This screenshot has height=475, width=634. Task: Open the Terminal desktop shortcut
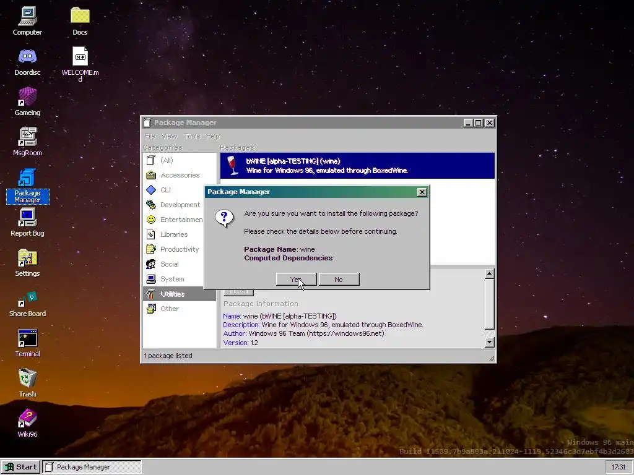pos(27,343)
